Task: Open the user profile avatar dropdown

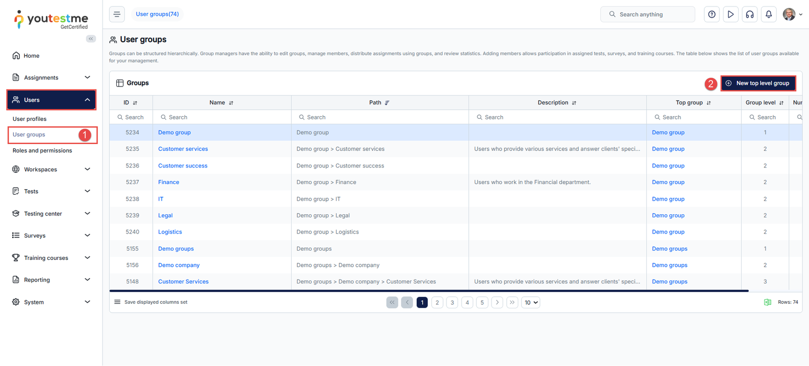Action: click(x=792, y=14)
